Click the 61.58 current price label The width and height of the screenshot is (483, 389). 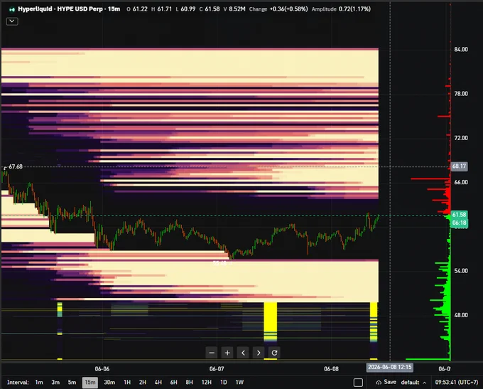coord(459,214)
